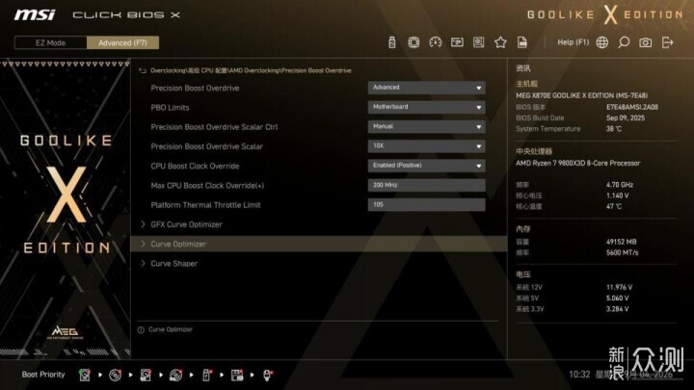Switch to EZ Mode

click(50, 43)
